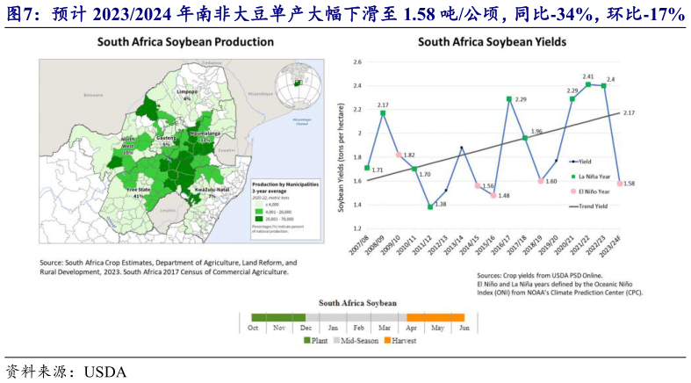This screenshot has width=691, height=383.
Task: Select the 2.17 label for 2008/09
Action: (x=383, y=105)
